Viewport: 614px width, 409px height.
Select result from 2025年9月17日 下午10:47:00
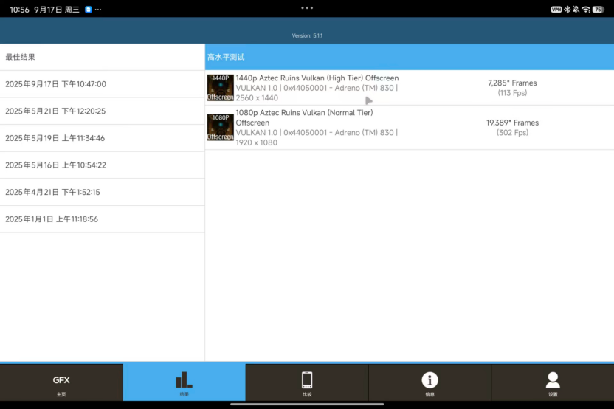(x=102, y=84)
